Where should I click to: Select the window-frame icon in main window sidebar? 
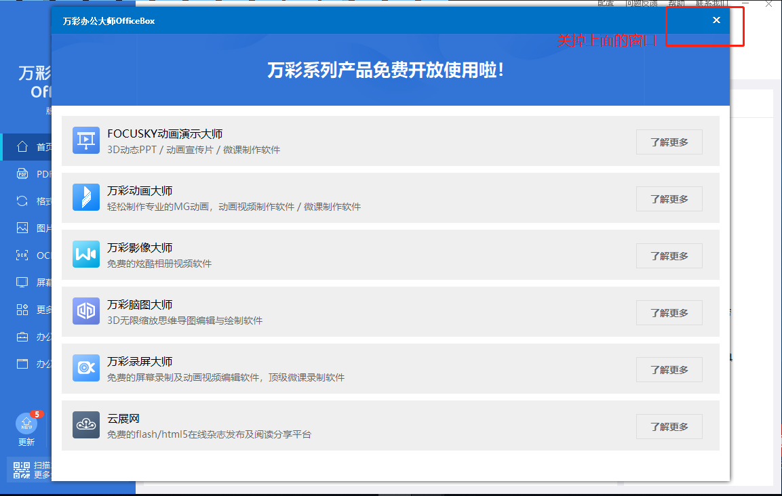click(22, 364)
